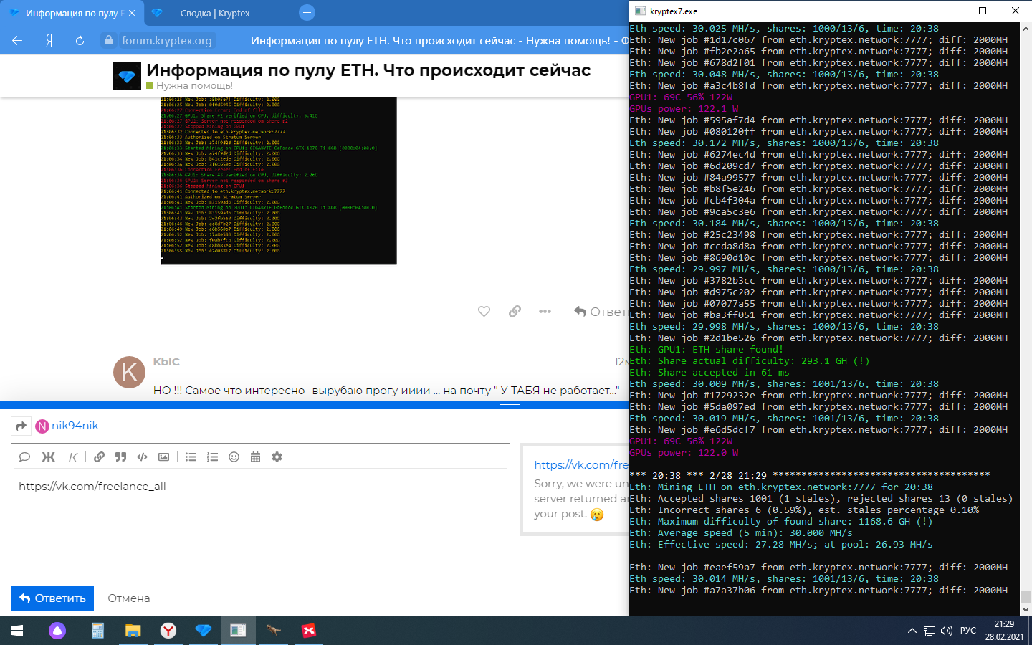
Task: Open Calculator from the taskbar
Action: [97, 631]
